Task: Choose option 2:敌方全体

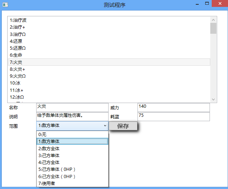Action: coord(72,148)
